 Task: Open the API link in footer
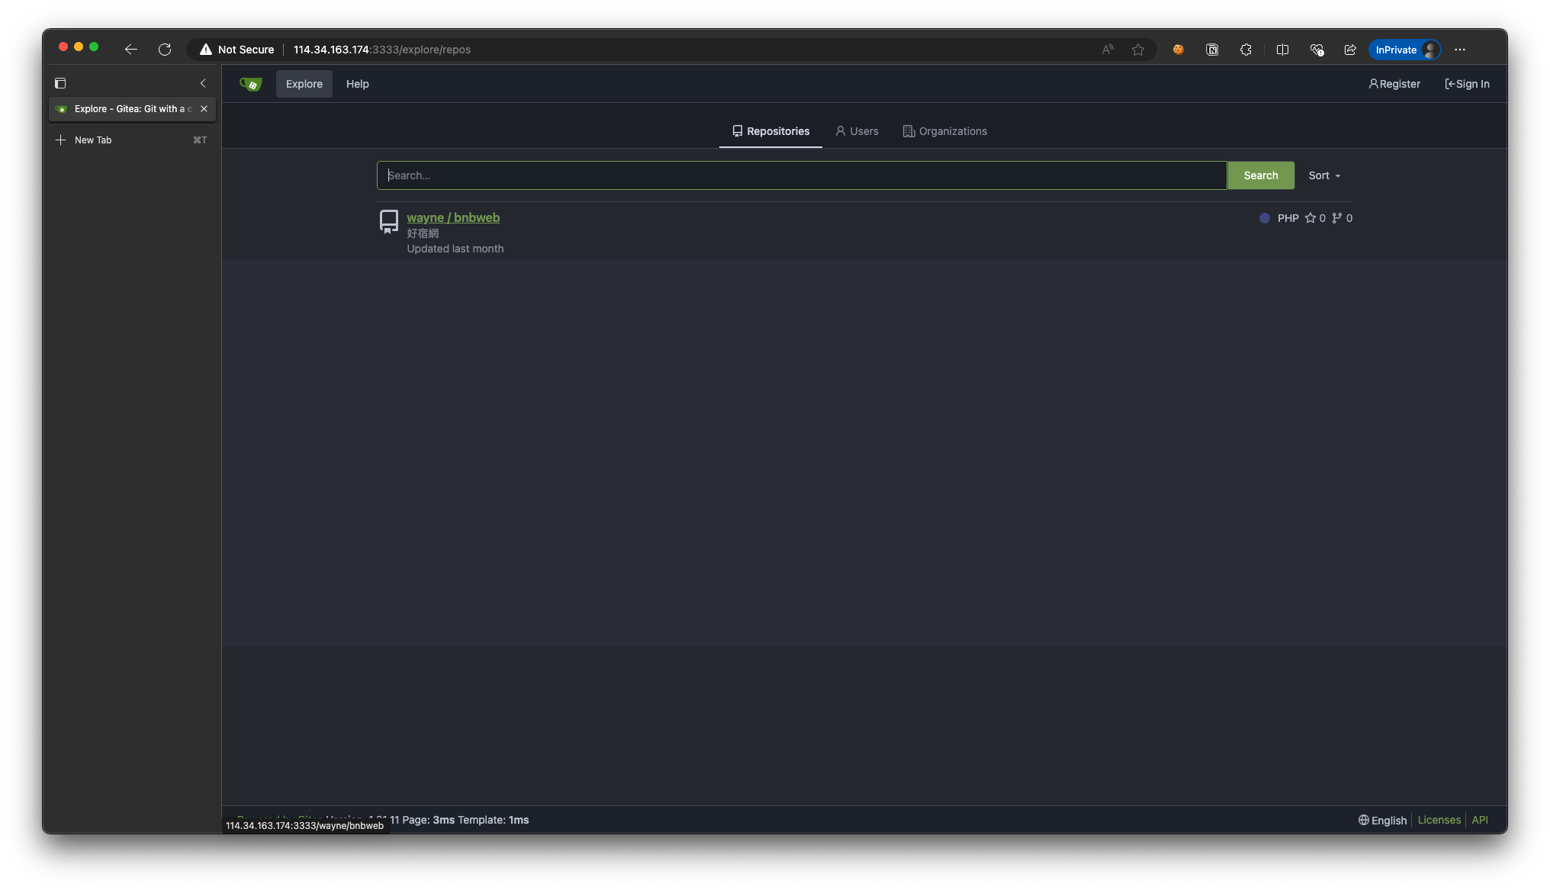pyautogui.click(x=1480, y=820)
